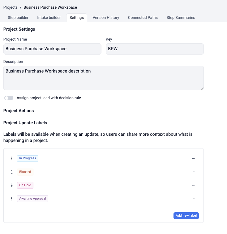The height and width of the screenshot is (234, 227).
Task: Click drag handle beside Blocked label
Action: [x=12, y=172]
